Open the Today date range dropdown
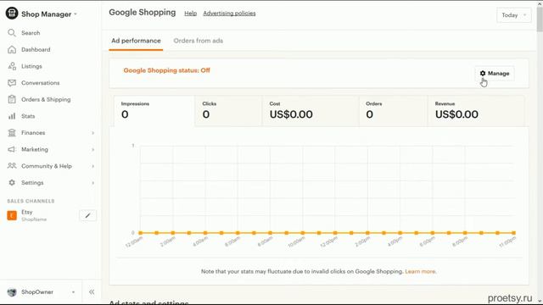 tap(514, 15)
